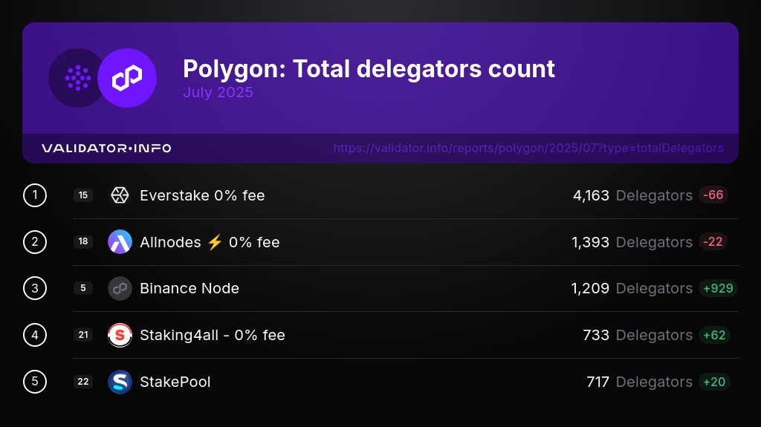761x427 pixels.
Task: Click the Polygon logo icon in header
Action: 127,78
